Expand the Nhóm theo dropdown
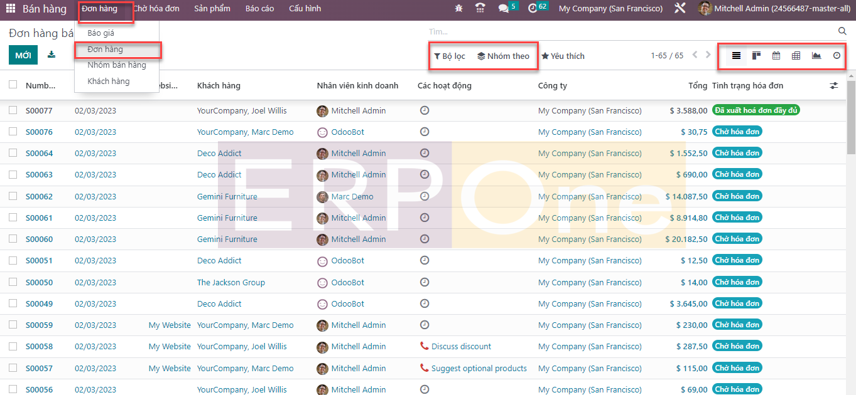The width and height of the screenshot is (856, 395). [x=504, y=56]
